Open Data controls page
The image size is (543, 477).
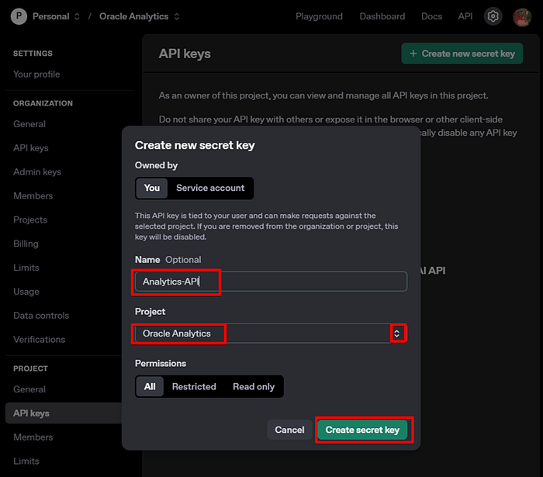coord(41,316)
